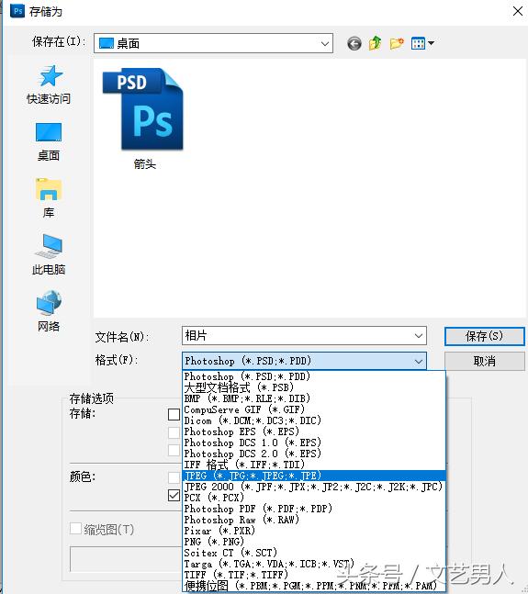The height and width of the screenshot is (594, 528).
Task: Toggle the 缩览图(T) checkbox
Action: click(75, 529)
